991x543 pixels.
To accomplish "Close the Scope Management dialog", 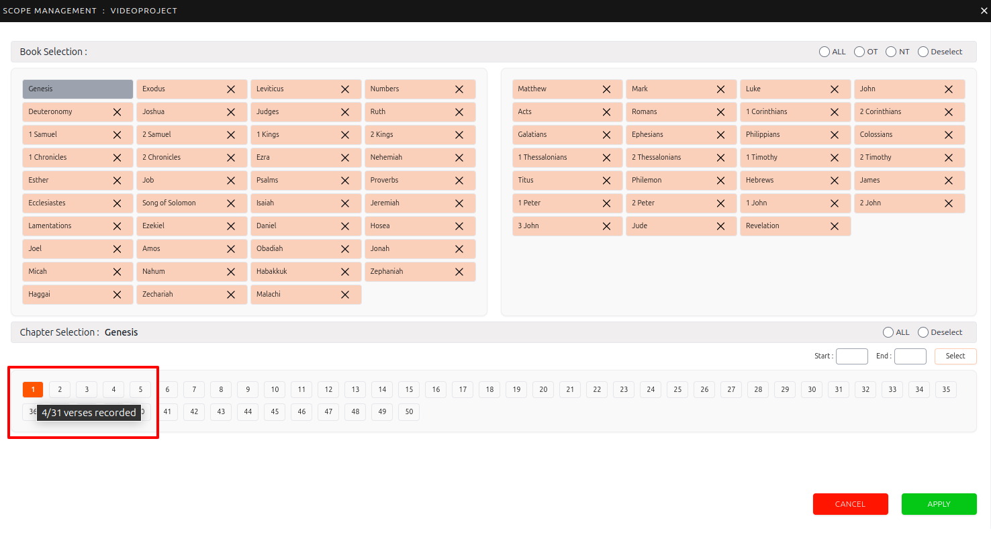I will (984, 11).
